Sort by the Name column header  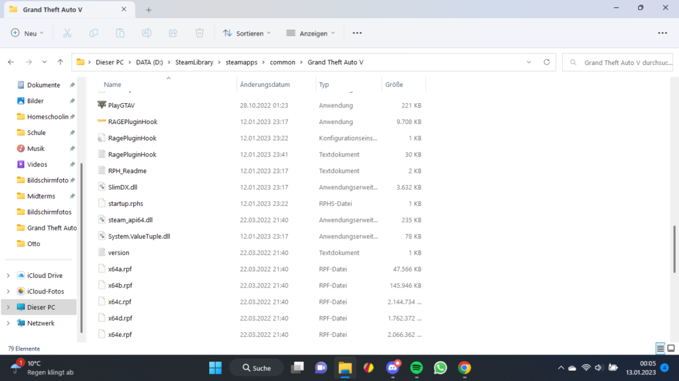[113, 84]
